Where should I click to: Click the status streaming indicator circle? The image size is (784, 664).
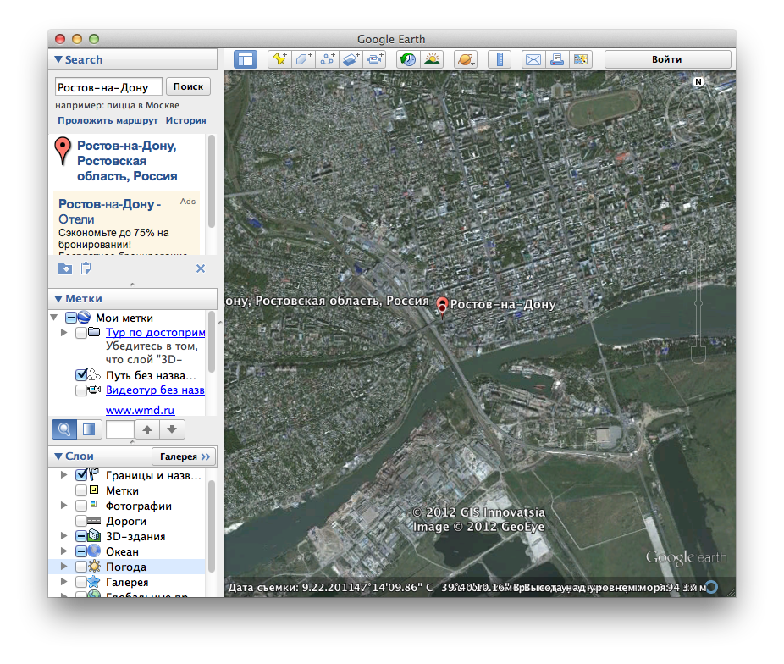point(712,587)
